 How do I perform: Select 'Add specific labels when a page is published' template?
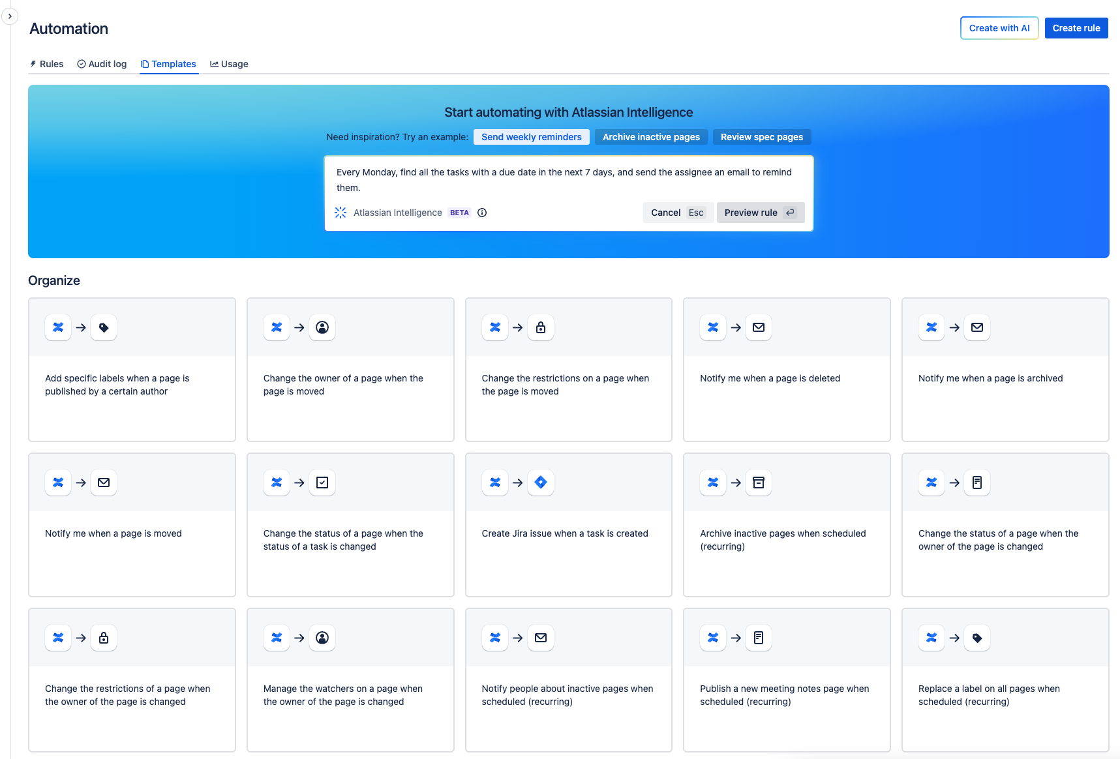[132, 370]
